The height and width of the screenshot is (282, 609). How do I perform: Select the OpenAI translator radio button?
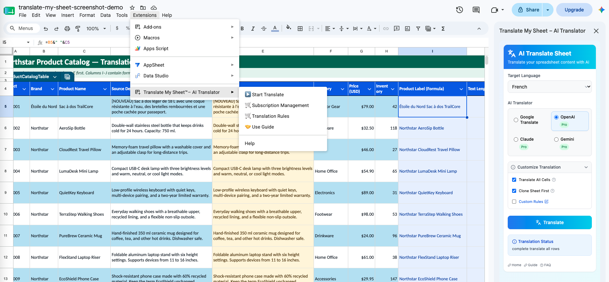click(556, 117)
